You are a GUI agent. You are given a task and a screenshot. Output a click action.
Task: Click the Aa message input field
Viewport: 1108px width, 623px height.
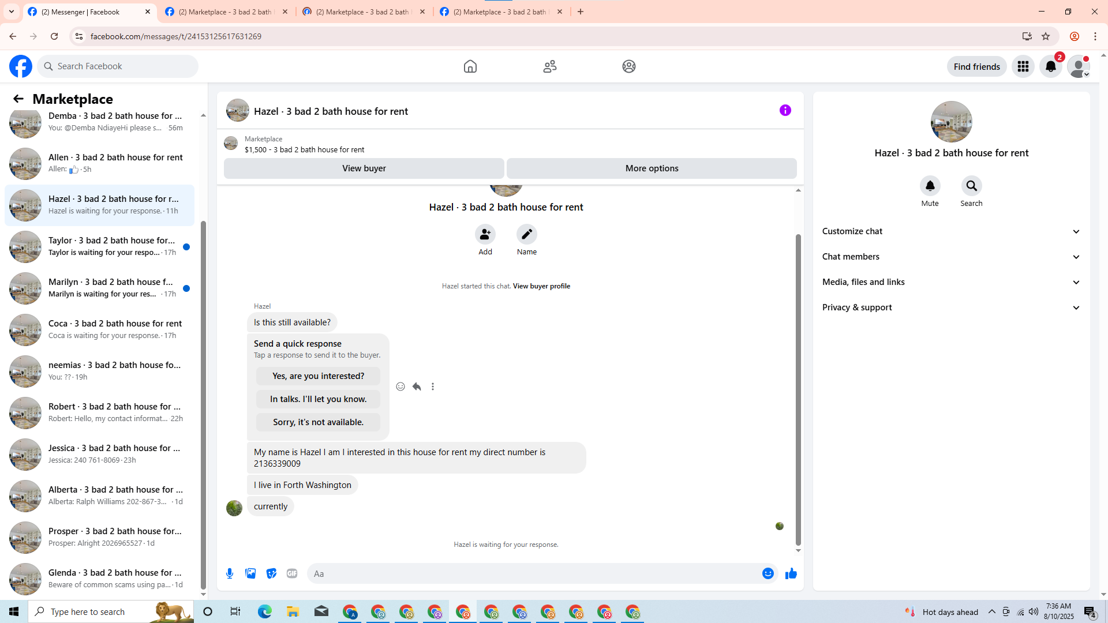(531, 573)
